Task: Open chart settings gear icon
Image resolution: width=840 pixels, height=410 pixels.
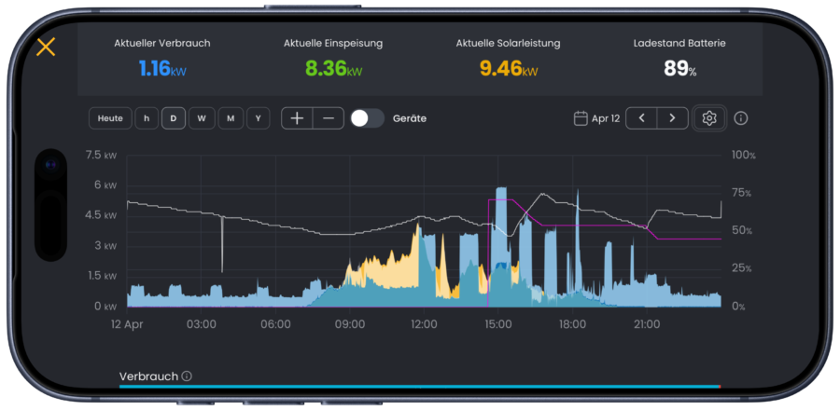Action: (709, 118)
